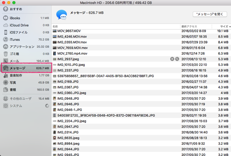Open the "メッセージ"を開く button
231x156 pixels.
pyautogui.click(x=210, y=14)
